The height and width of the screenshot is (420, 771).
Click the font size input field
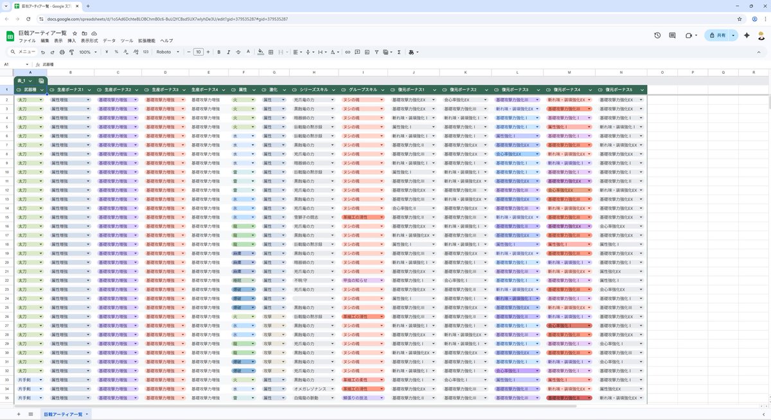pyautogui.click(x=199, y=52)
